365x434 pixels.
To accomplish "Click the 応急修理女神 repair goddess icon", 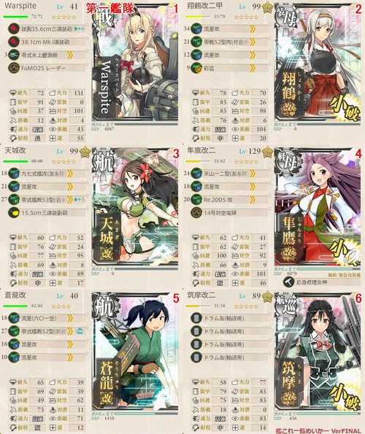I will point(288,282).
